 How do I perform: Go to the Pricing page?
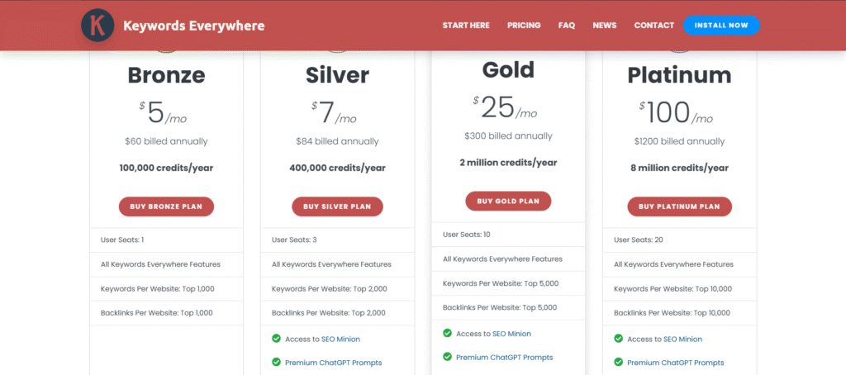tap(524, 26)
